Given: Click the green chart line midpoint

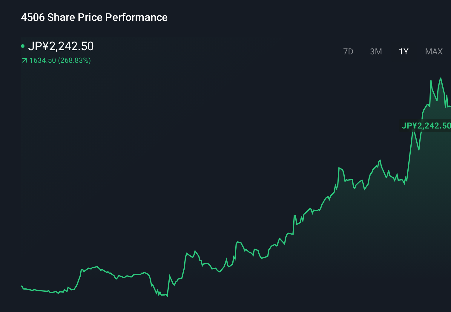Looking at the screenshot, I should coord(236,242).
